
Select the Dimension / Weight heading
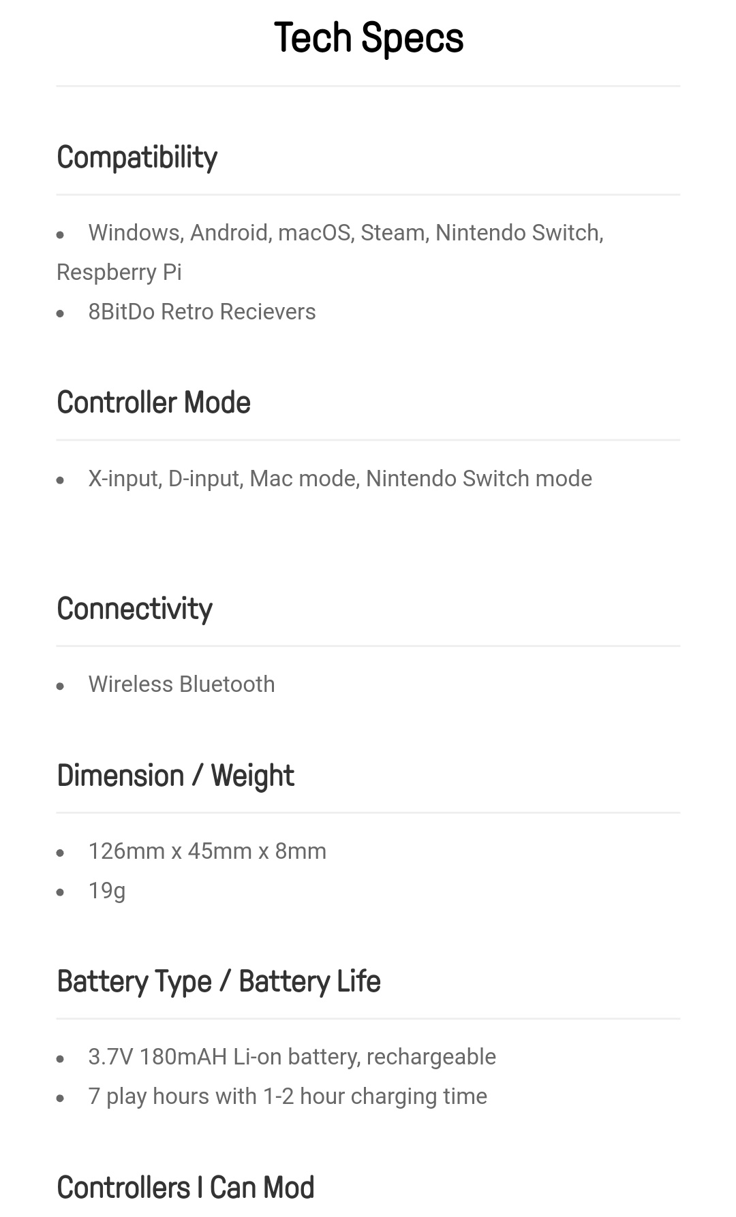[175, 776]
